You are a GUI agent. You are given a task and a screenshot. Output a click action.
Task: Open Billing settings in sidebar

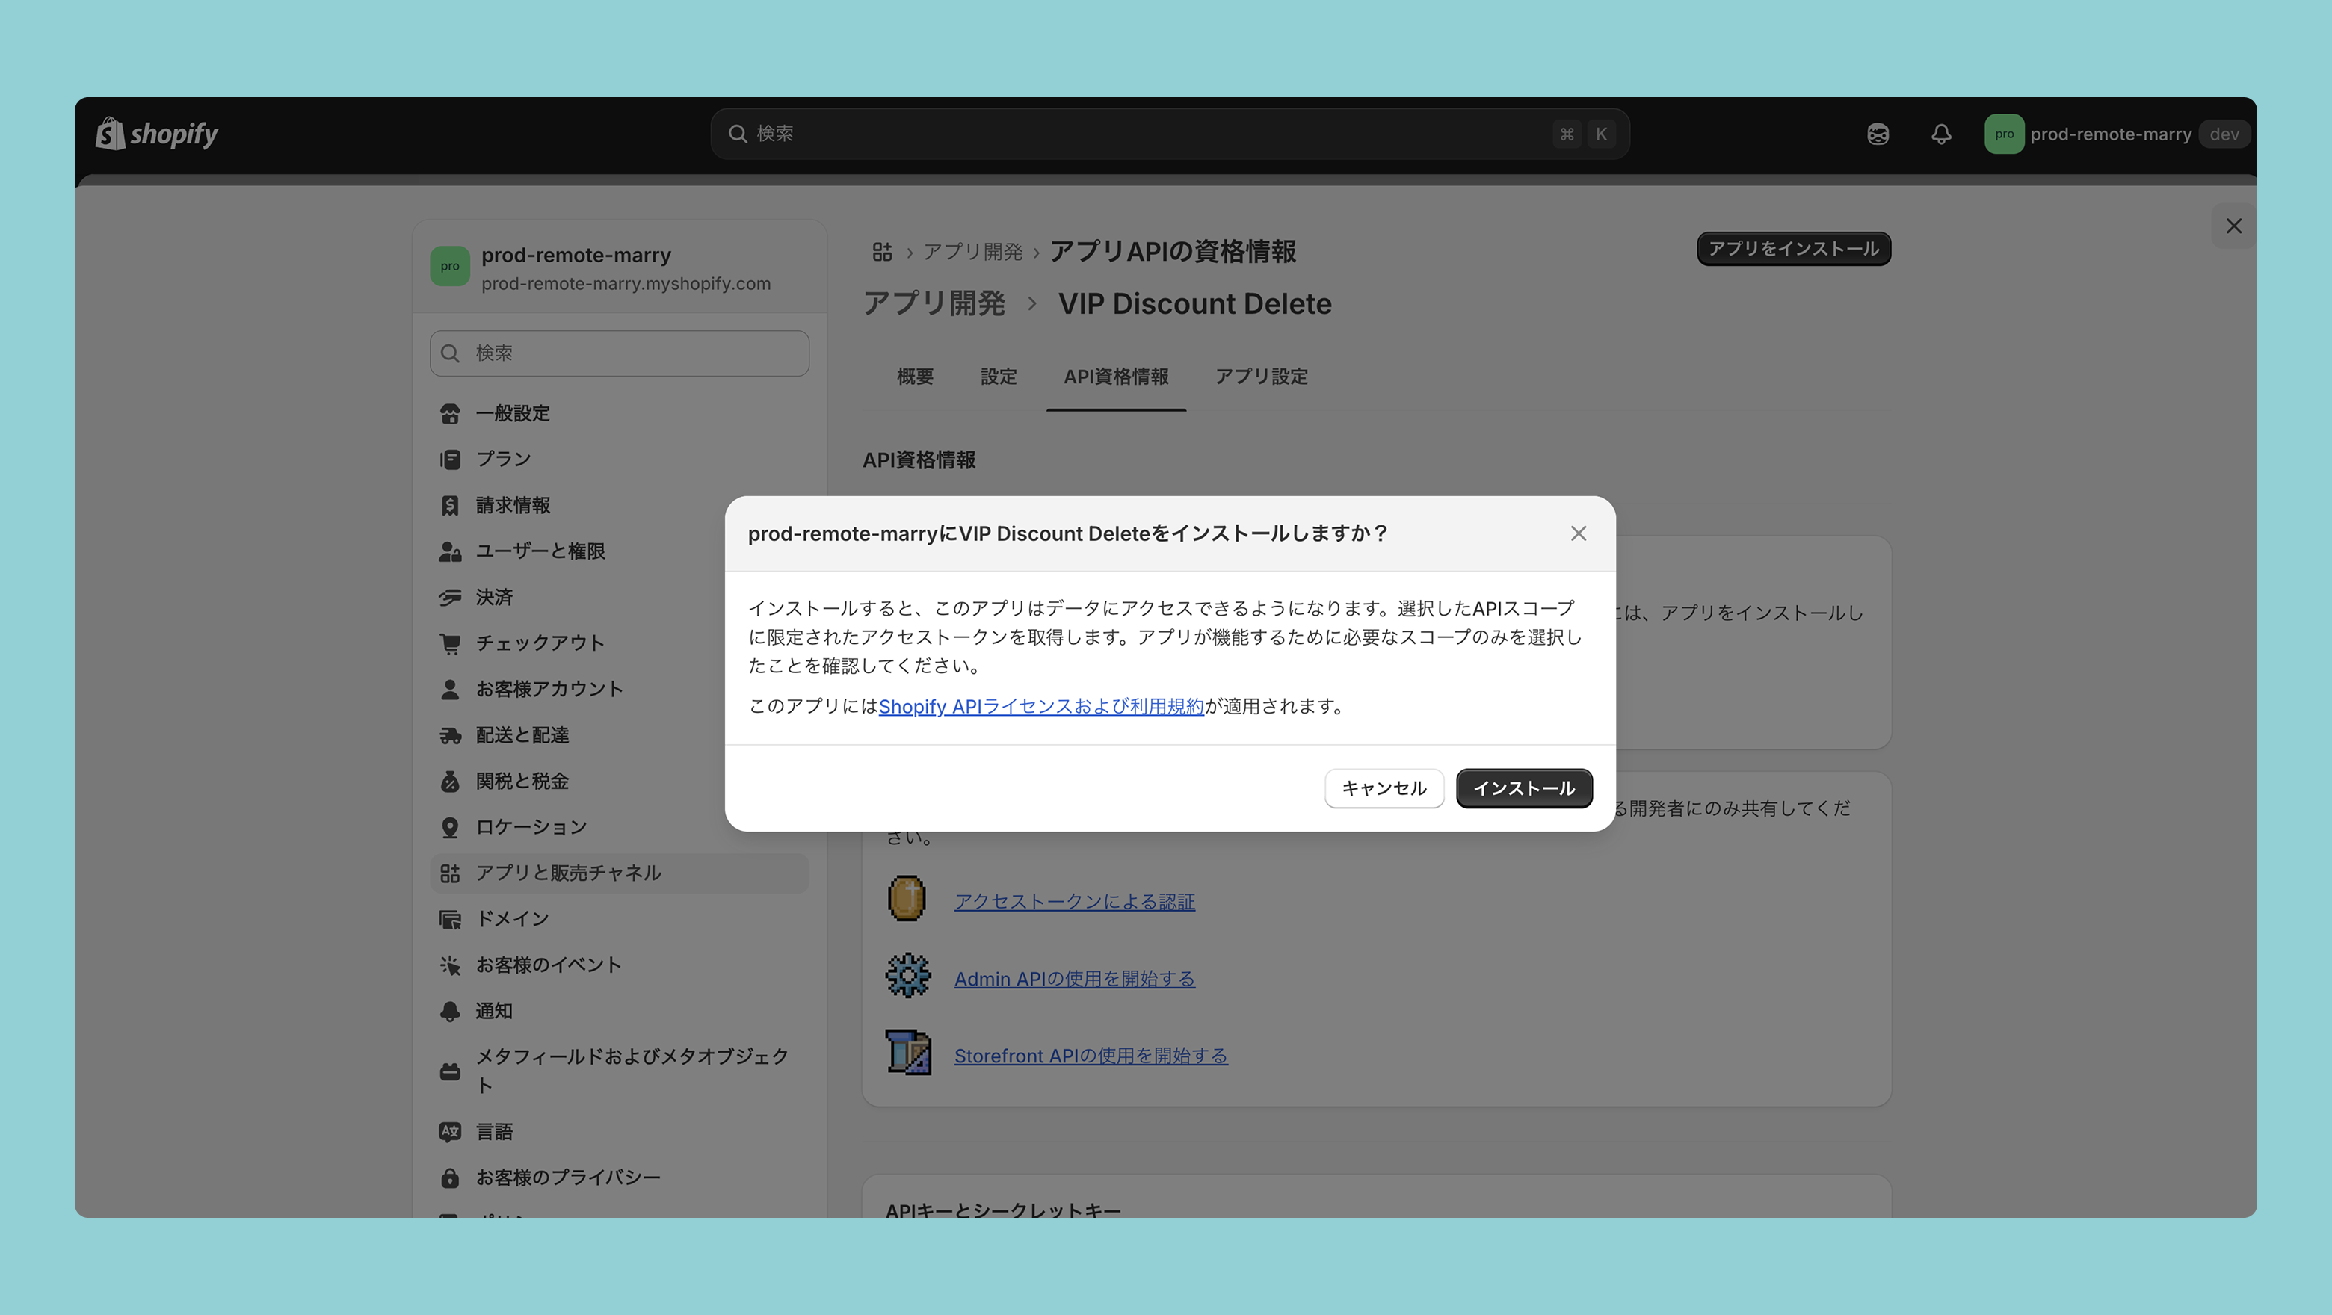(513, 505)
